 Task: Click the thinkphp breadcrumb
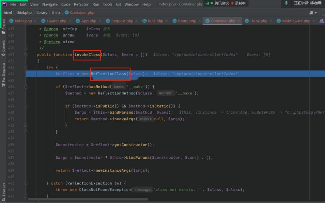(x=24, y=13)
